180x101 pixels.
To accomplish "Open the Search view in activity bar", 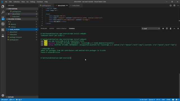I will (3, 12).
